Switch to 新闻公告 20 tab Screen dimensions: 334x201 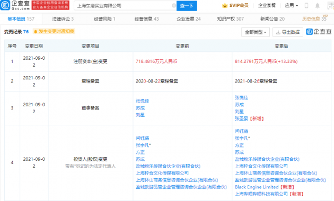coord(273,19)
